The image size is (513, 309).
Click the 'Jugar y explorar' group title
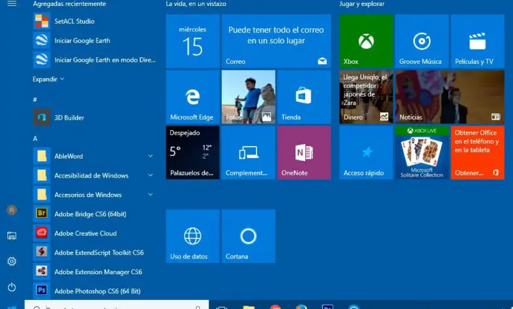pyautogui.click(x=362, y=4)
